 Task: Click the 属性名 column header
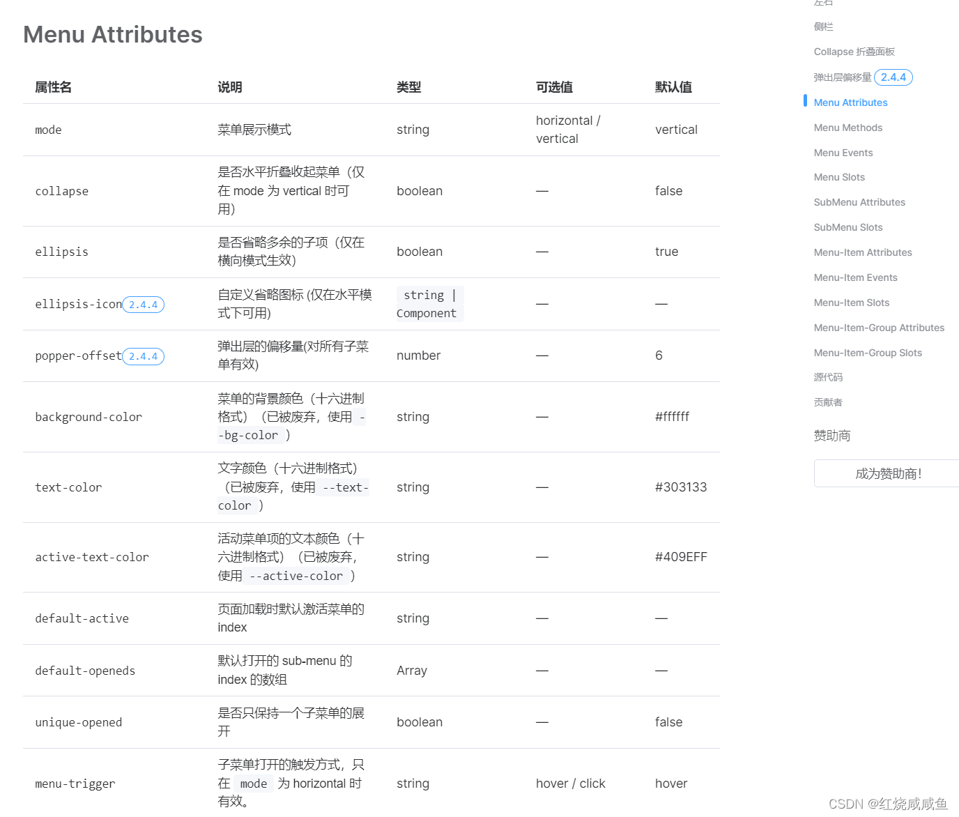54,87
